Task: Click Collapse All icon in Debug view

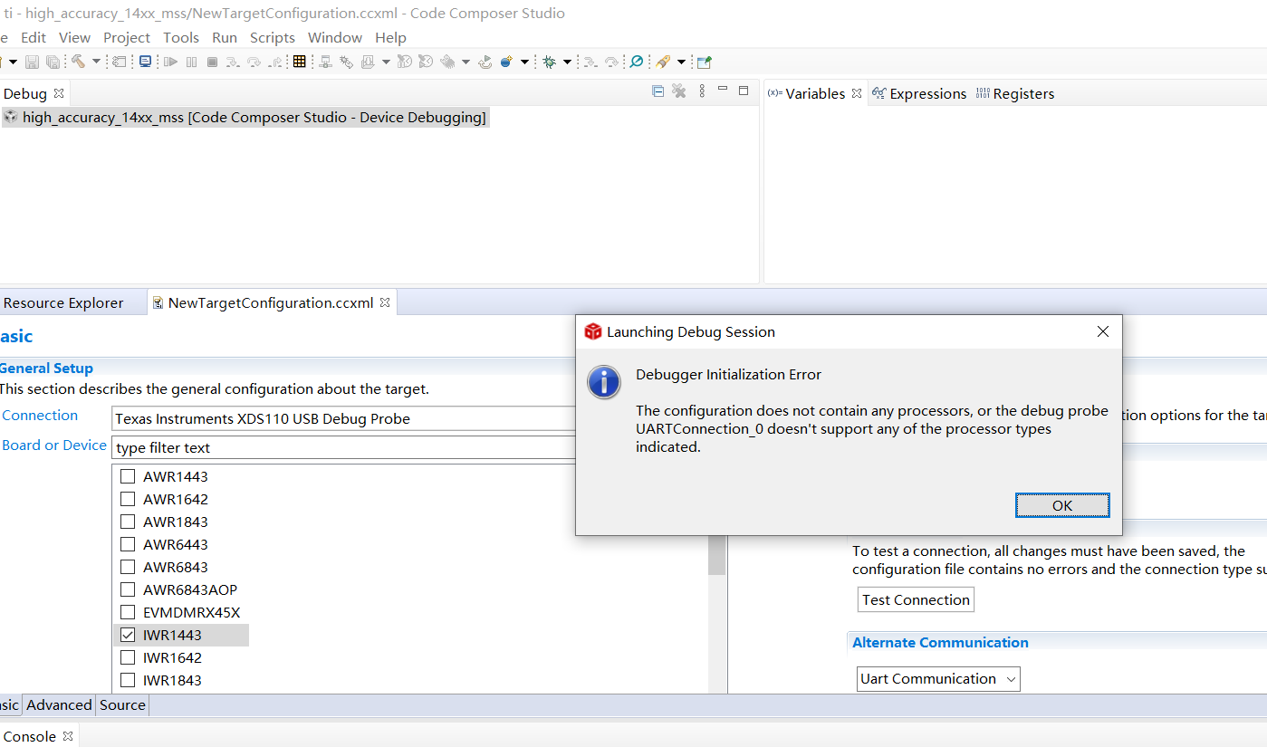Action: pyautogui.click(x=658, y=91)
